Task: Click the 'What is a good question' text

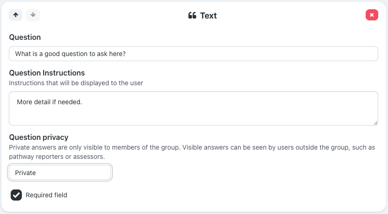Action: pyautogui.click(x=71, y=54)
